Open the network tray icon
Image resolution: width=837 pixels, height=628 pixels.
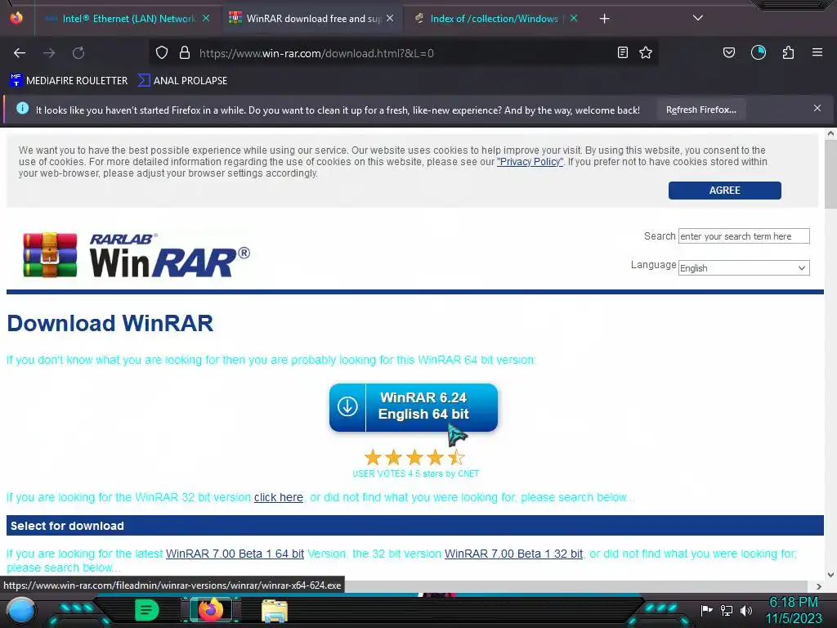click(727, 610)
